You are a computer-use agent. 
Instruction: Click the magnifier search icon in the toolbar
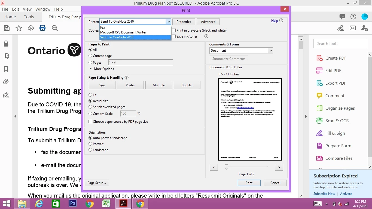[55, 28]
